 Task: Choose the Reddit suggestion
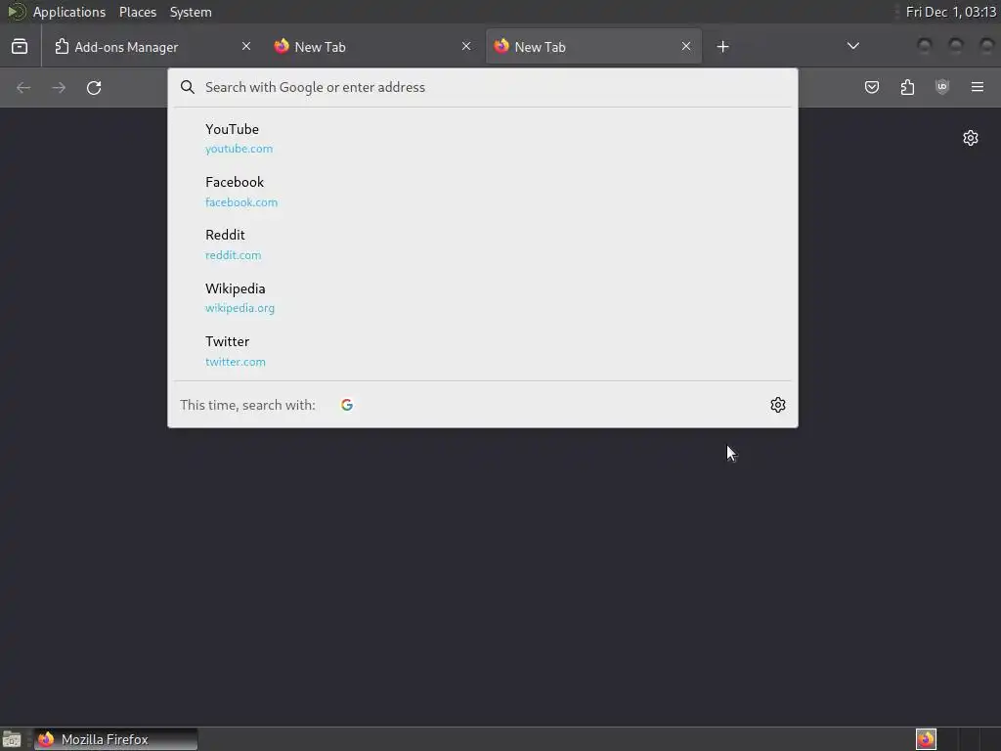483,244
